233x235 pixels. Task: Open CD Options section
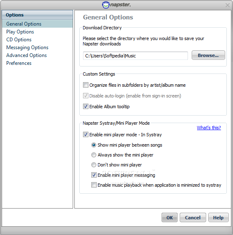click(19, 40)
